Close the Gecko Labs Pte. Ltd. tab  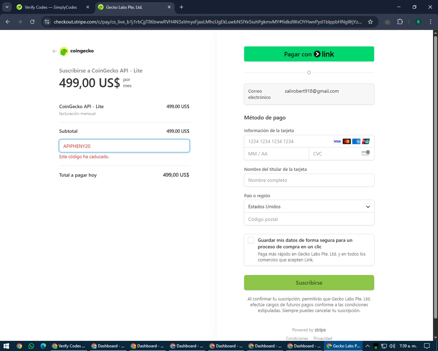169,7
